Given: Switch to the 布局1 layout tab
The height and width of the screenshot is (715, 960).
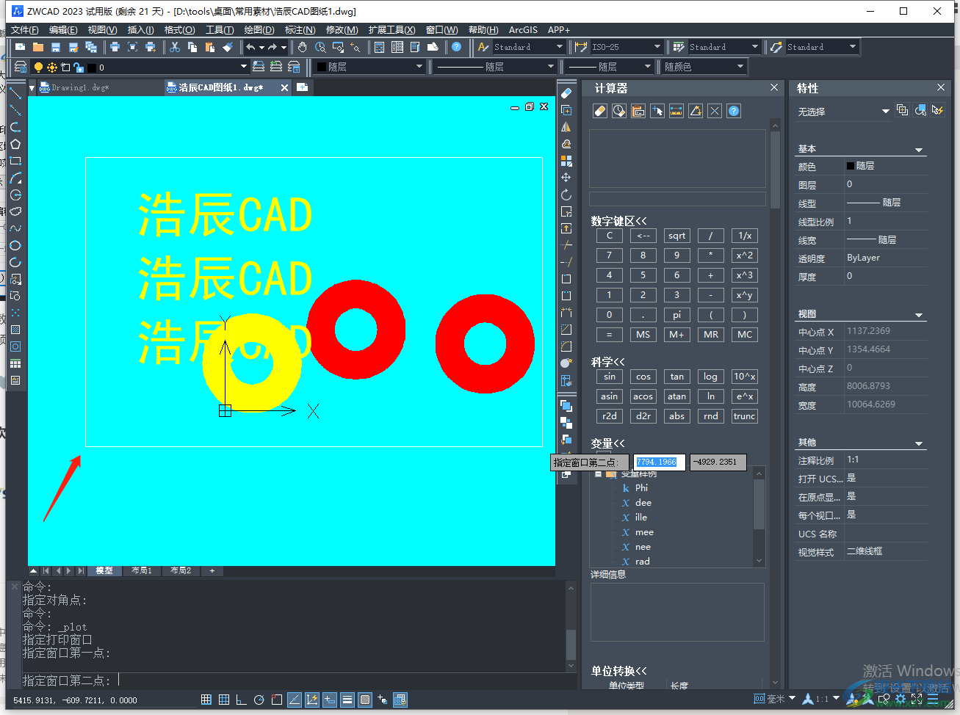Looking at the screenshot, I should pos(142,570).
